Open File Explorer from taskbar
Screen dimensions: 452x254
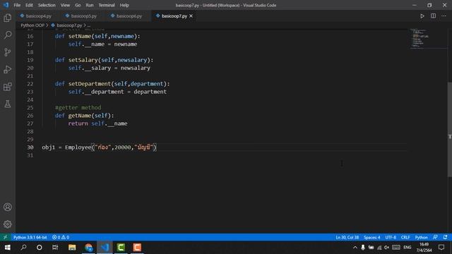(x=72, y=248)
